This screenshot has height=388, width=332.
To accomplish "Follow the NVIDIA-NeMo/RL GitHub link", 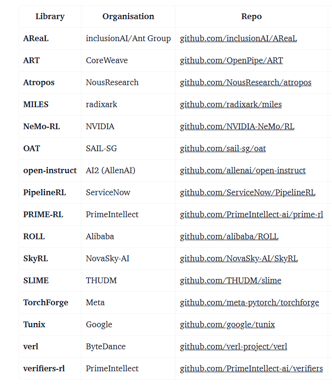I will [x=237, y=127].
